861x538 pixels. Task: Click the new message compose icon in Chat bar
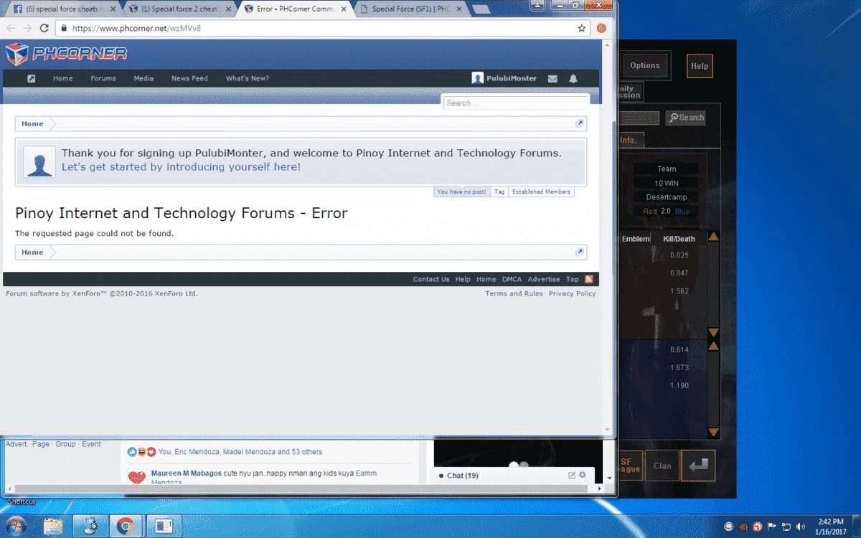pyautogui.click(x=572, y=475)
